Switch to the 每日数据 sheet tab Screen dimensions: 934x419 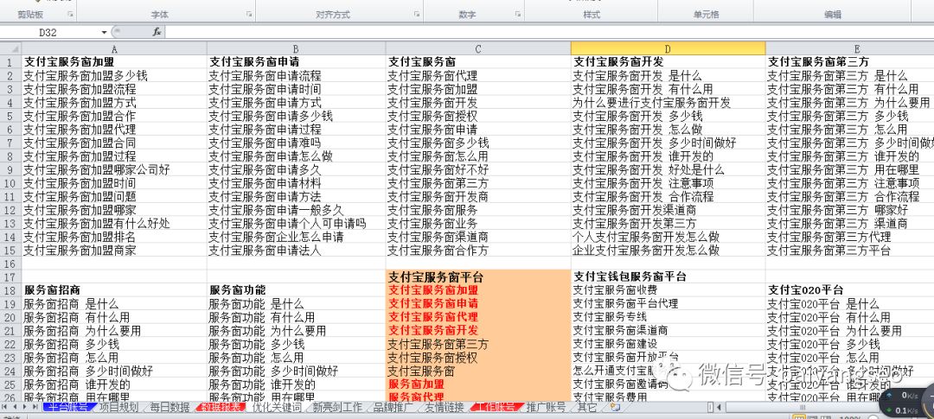[x=170, y=408]
